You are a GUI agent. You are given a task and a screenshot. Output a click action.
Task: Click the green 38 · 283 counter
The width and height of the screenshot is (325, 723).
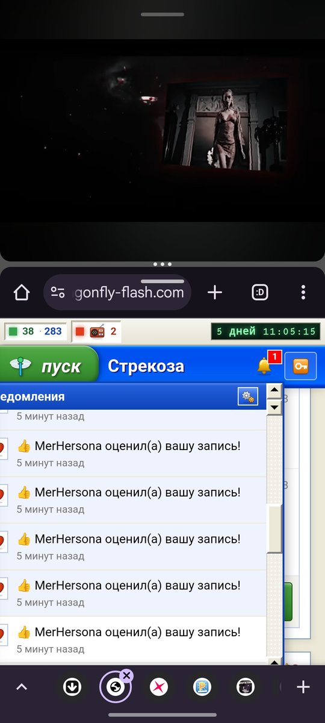35,331
